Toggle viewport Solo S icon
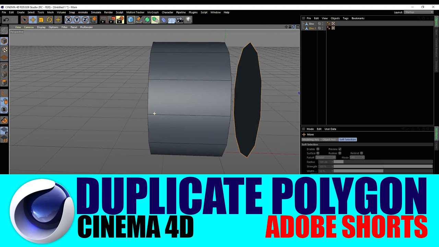Viewport: 439px width, 247px height. [4, 110]
